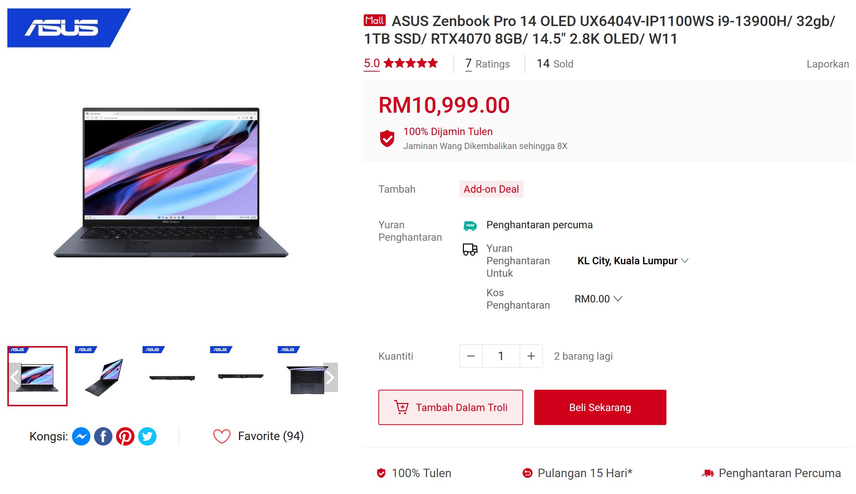Click the quantity input field

pos(501,356)
